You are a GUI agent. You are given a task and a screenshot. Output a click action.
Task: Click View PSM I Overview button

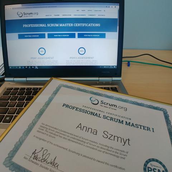pyautogui.click(x=32, y=36)
